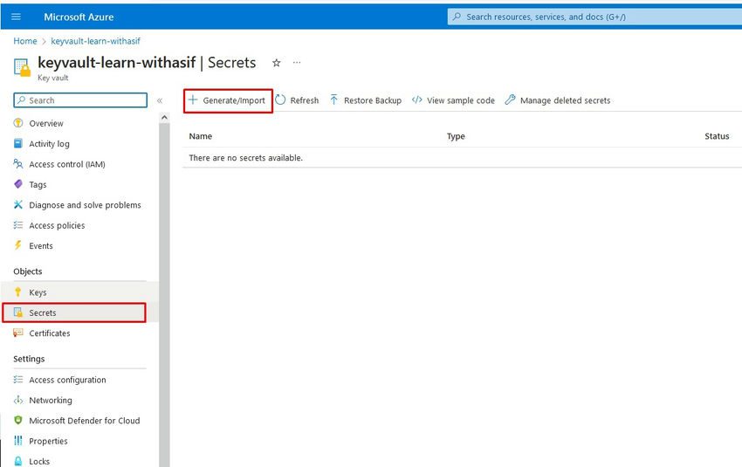Viewport: 742px width, 467px height.
Task: Click the Microsoft Defender shield icon
Action: [18, 420]
